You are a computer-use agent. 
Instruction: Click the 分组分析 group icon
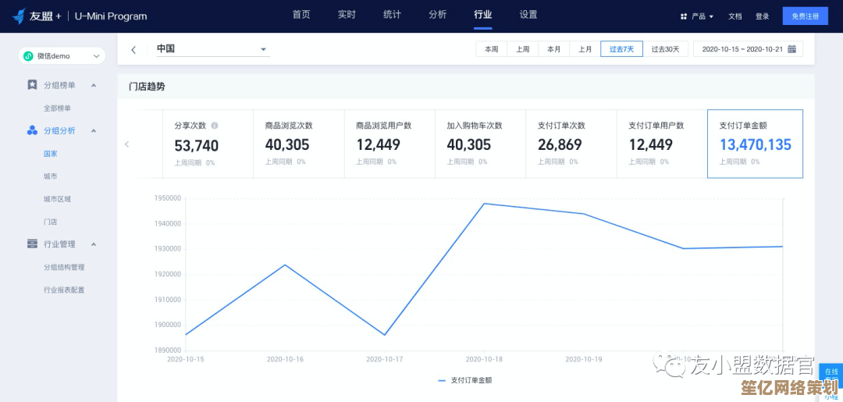pyautogui.click(x=32, y=130)
